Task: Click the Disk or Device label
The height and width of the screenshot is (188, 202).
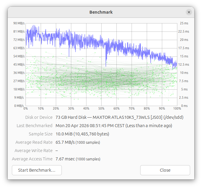Action: (x=39, y=117)
